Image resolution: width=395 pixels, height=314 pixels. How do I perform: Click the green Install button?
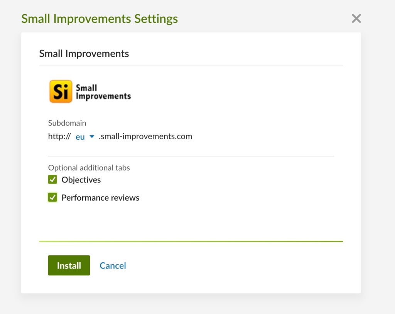[x=69, y=265]
